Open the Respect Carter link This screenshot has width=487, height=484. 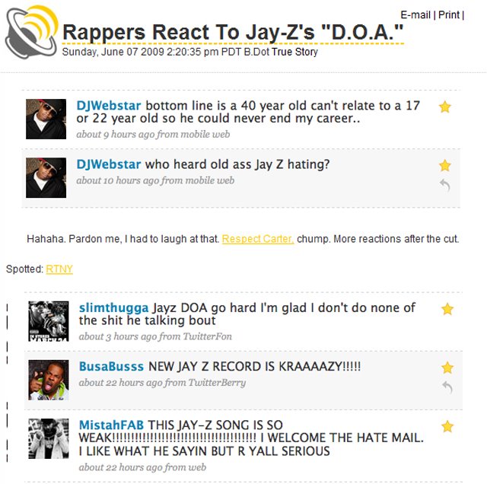point(258,239)
